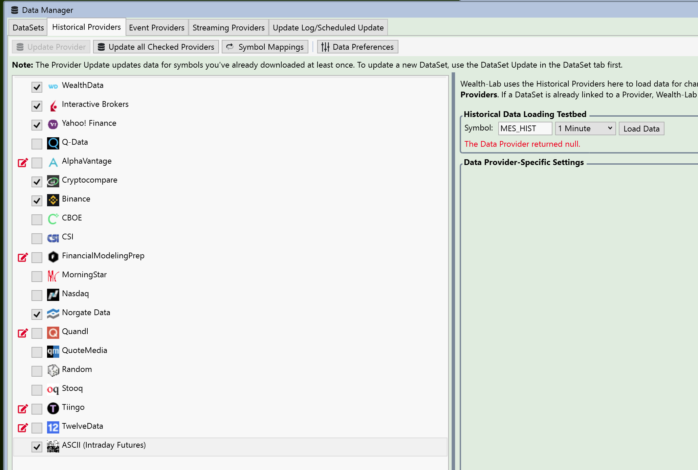Click the AlphaVantage logo icon

53,162
